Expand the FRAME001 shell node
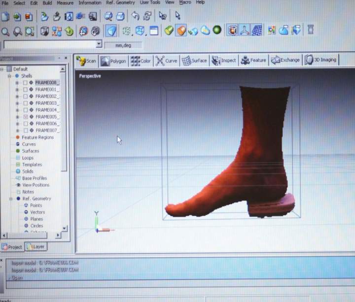 point(17,90)
